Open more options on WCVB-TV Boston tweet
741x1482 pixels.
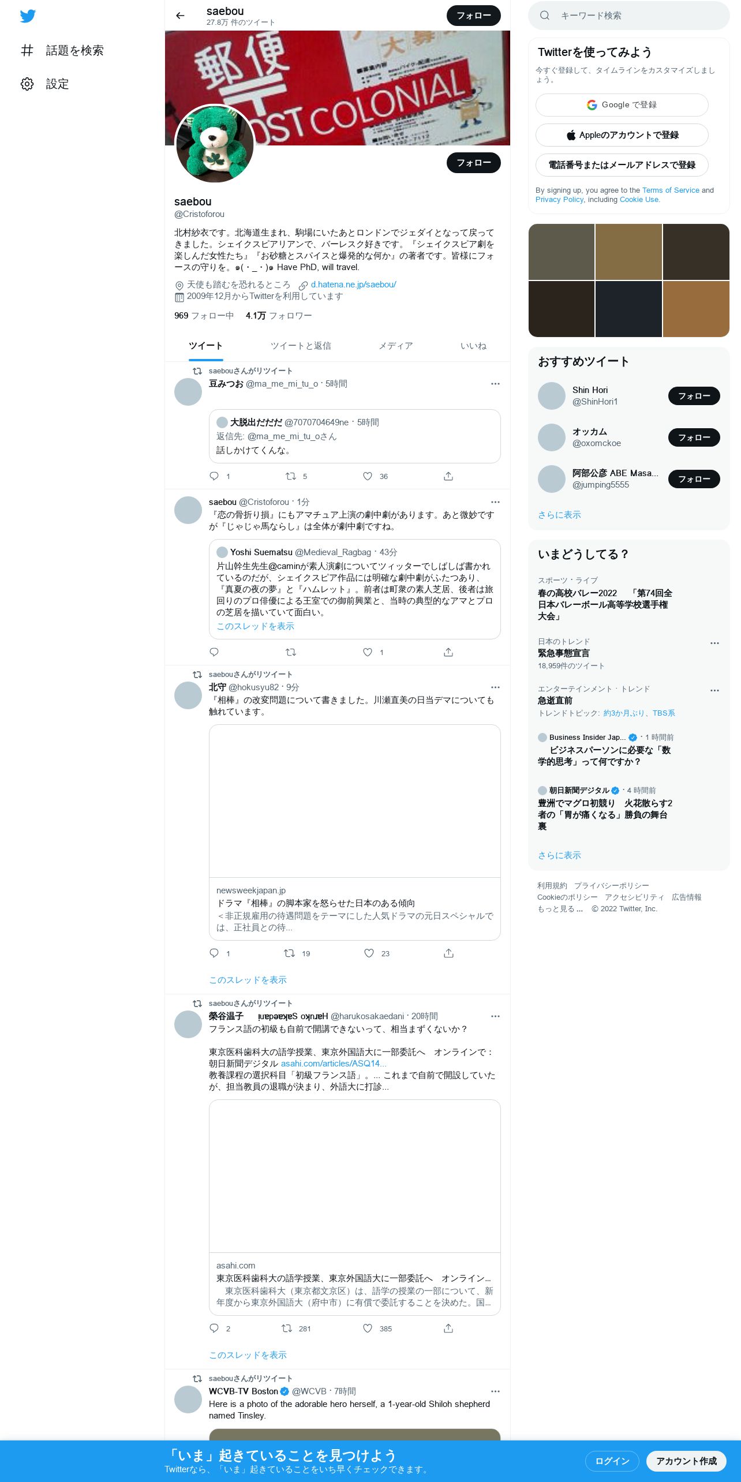[x=495, y=1391]
